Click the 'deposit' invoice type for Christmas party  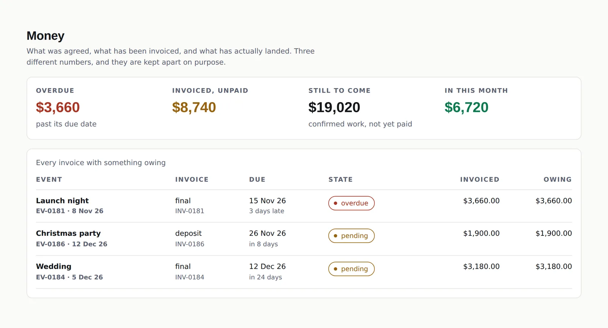click(x=188, y=233)
